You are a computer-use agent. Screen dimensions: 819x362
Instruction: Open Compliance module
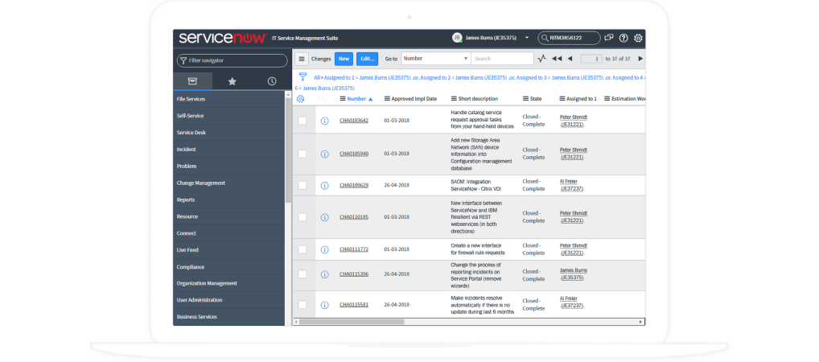(229, 266)
